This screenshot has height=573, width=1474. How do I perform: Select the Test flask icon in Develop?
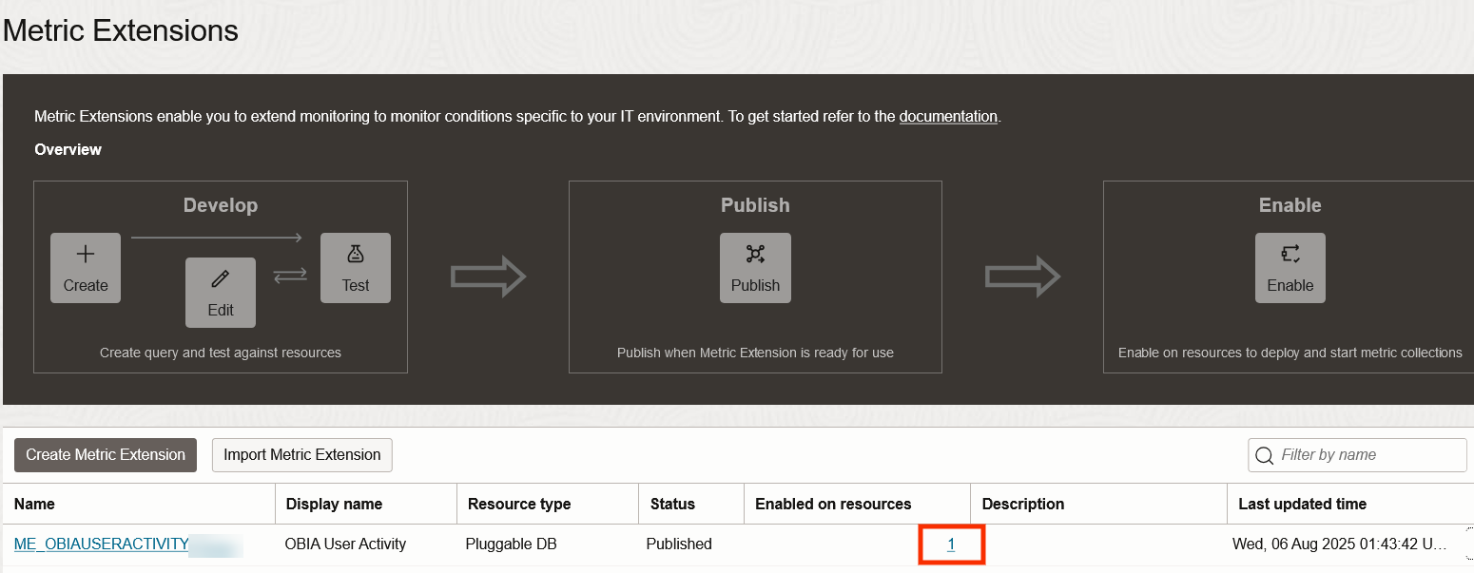355,267
